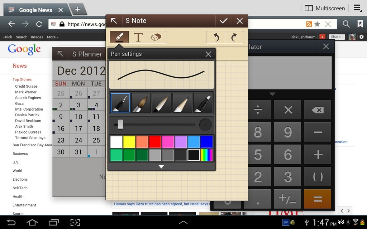367x229 pixels.
Task: Open Images in the Google bar
Action: [37, 37]
